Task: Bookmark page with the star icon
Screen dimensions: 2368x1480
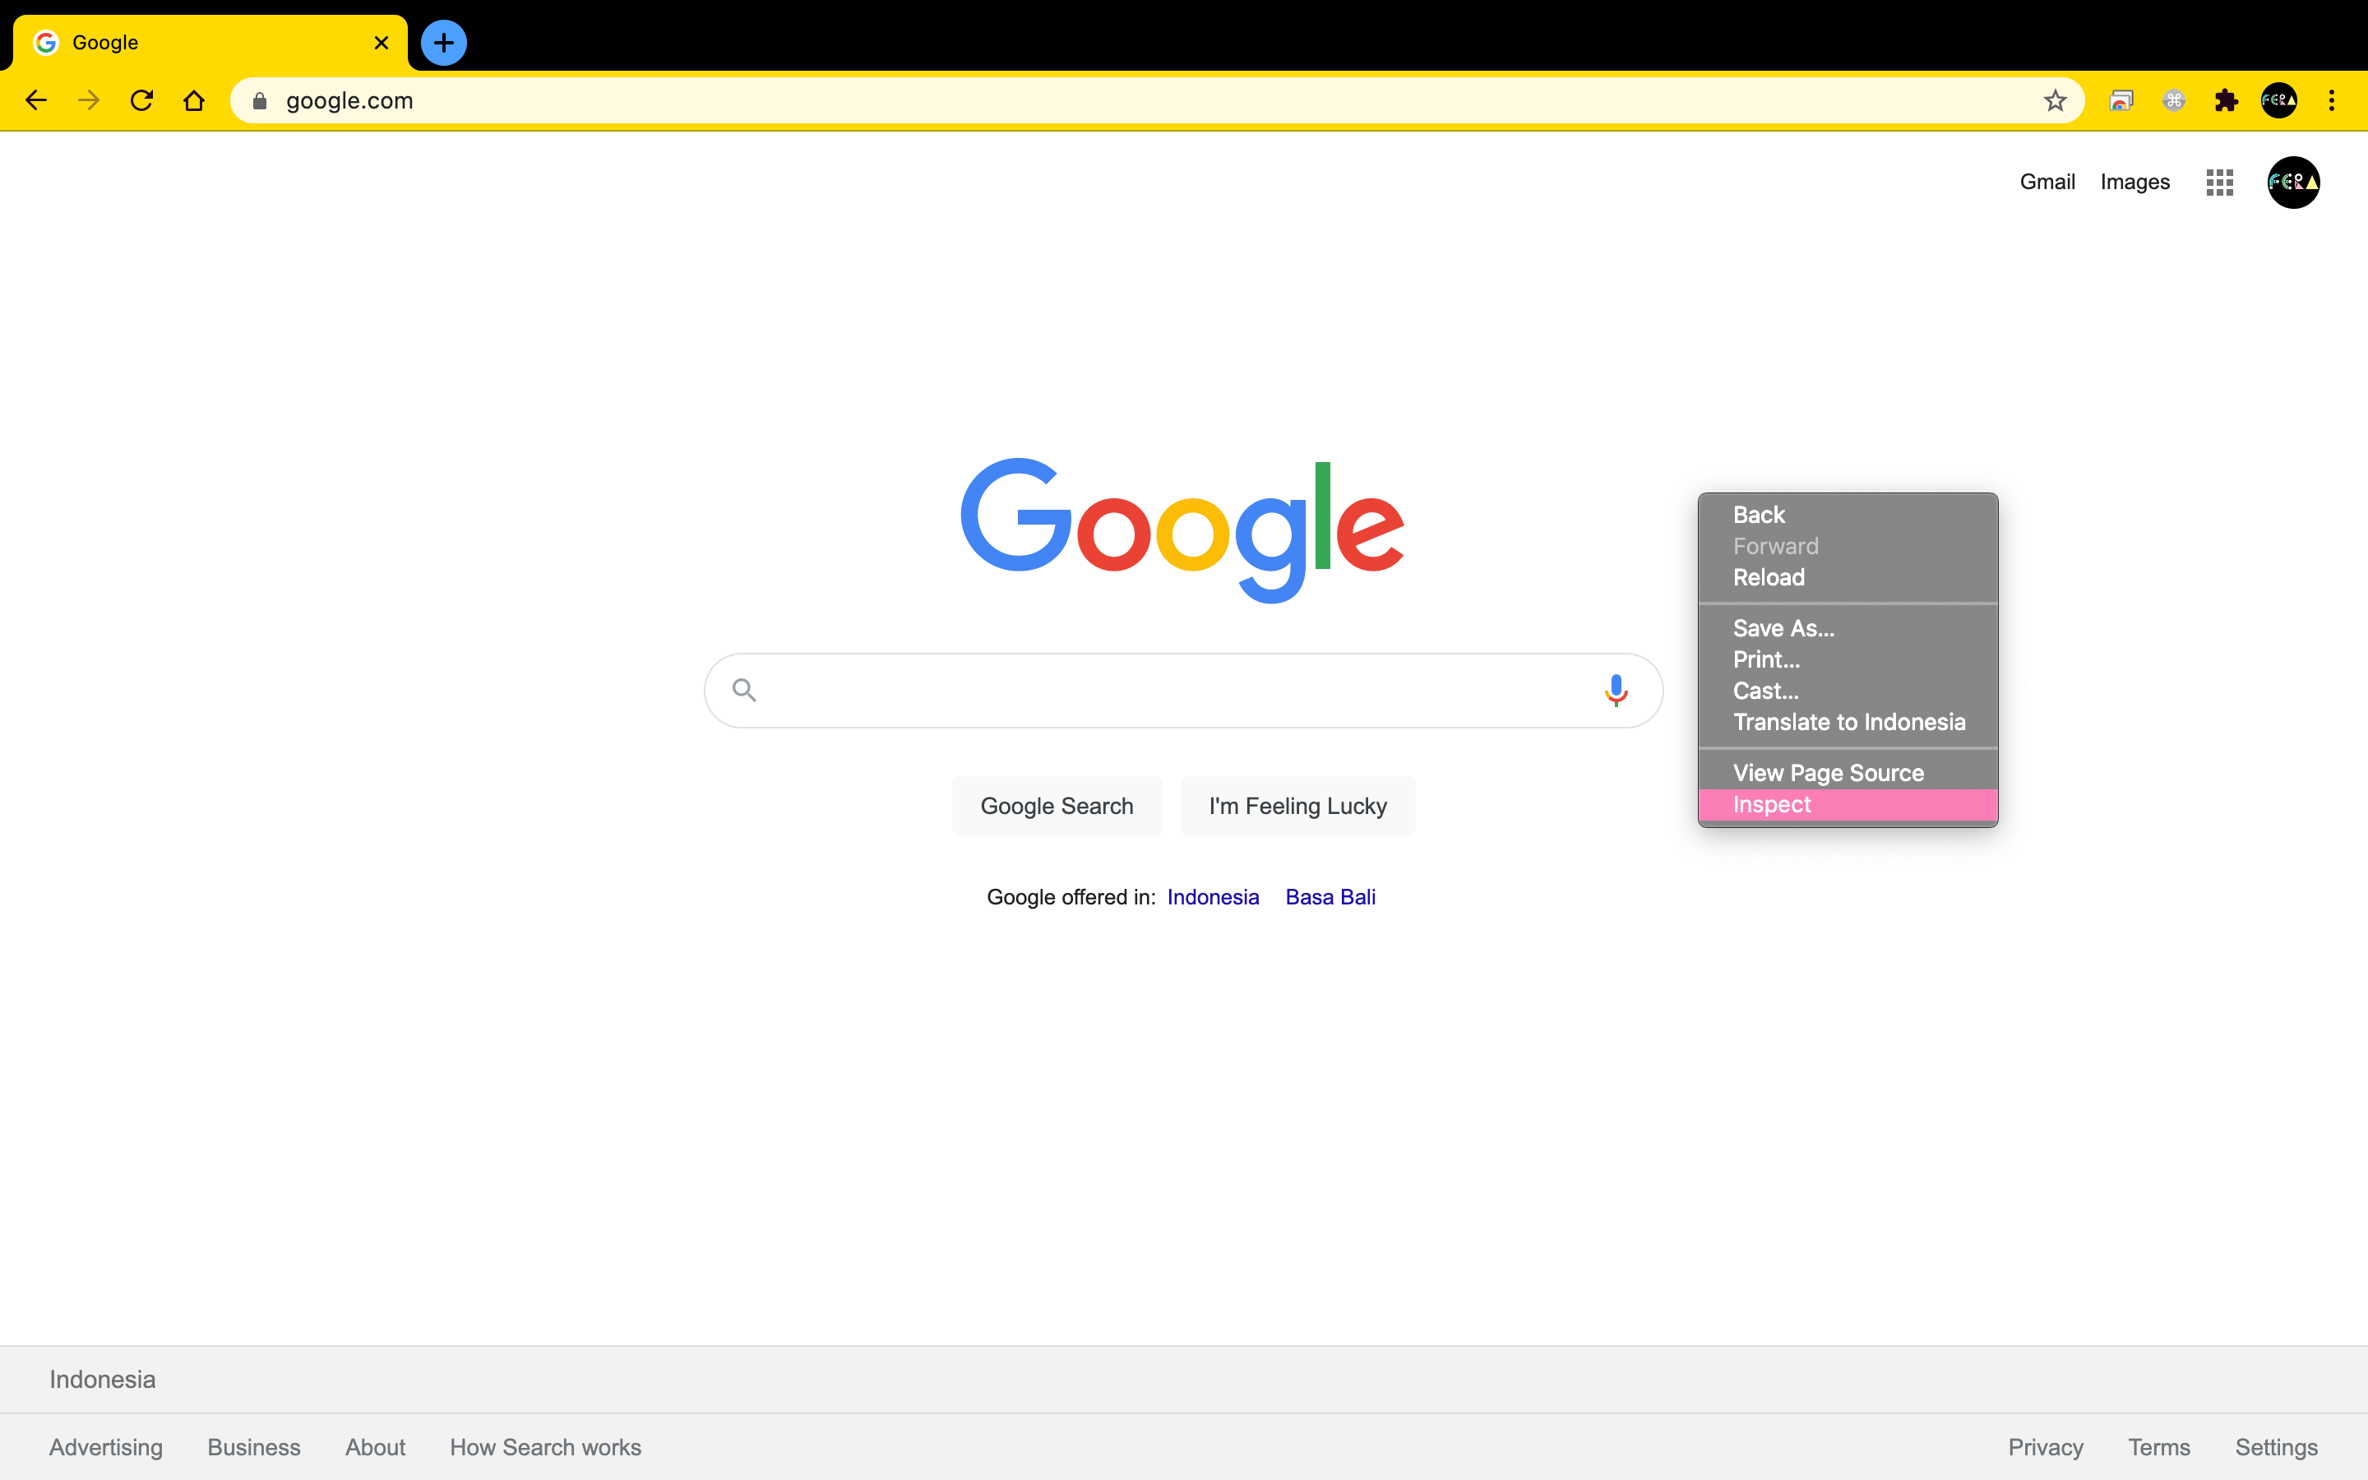Action: [2055, 101]
